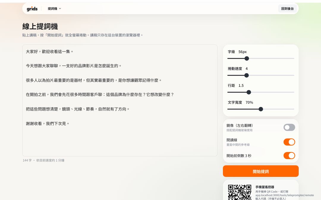The height and width of the screenshot is (200, 321).
Task: Click the line '謝謝收看，我們下次見。'
Action: click(48, 124)
